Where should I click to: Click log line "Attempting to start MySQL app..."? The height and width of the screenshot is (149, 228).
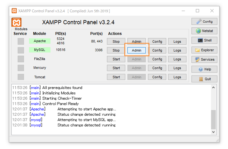(87, 120)
